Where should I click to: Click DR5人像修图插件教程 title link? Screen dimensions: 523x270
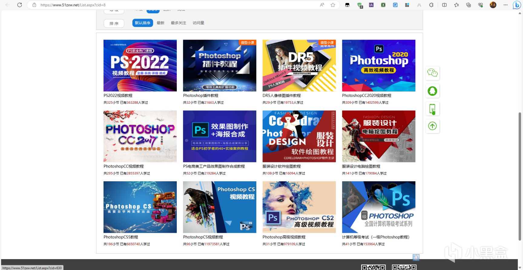[x=282, y=96]
